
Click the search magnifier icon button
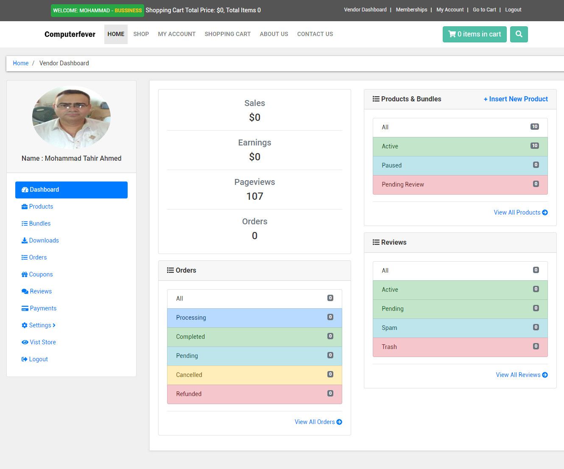point(519,34)
